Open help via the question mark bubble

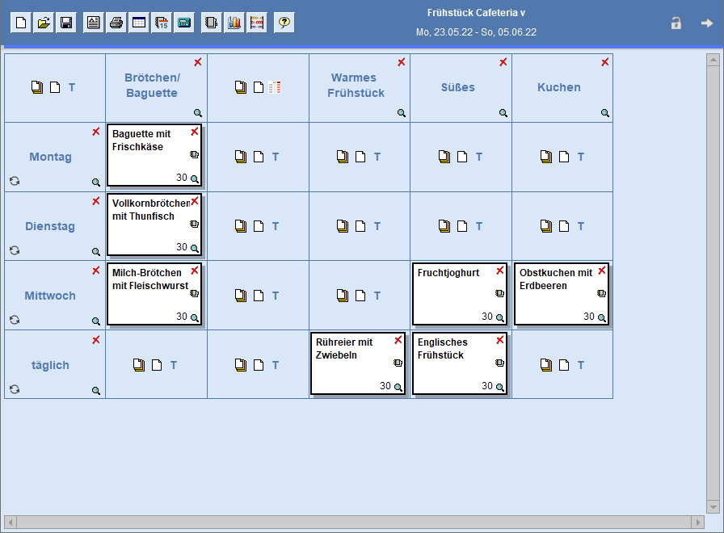(x=284, y=22)
